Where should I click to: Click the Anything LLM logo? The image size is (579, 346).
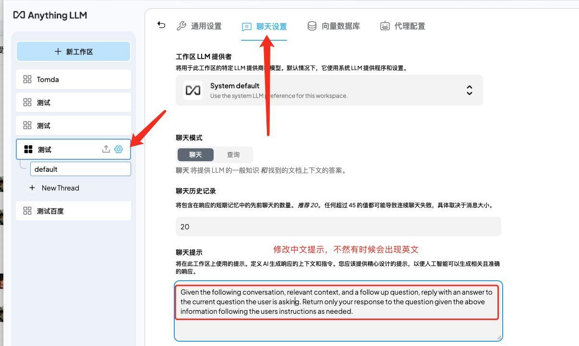(50, 15)
